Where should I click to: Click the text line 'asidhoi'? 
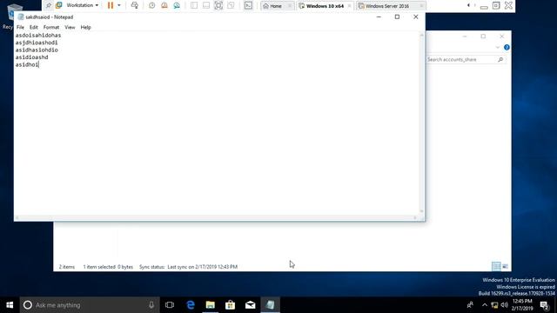coord(27,64)
